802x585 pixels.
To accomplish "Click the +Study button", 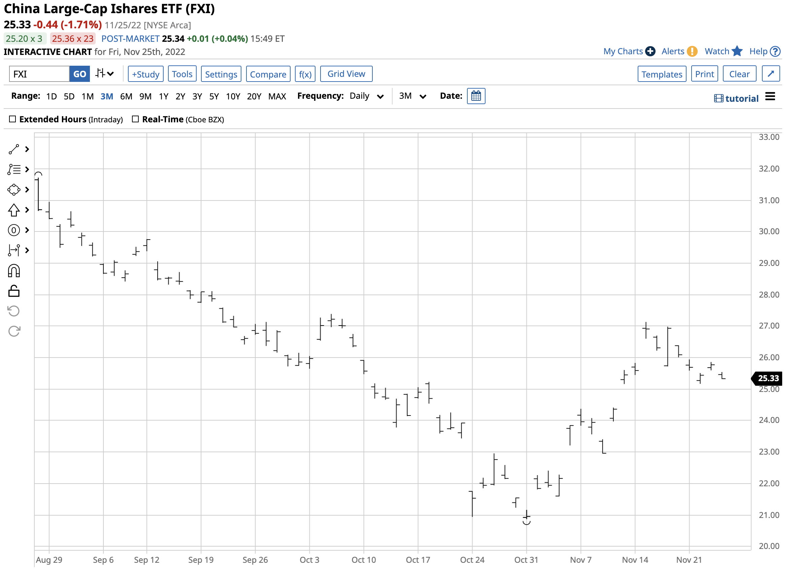I will click(x=145, y=74).
